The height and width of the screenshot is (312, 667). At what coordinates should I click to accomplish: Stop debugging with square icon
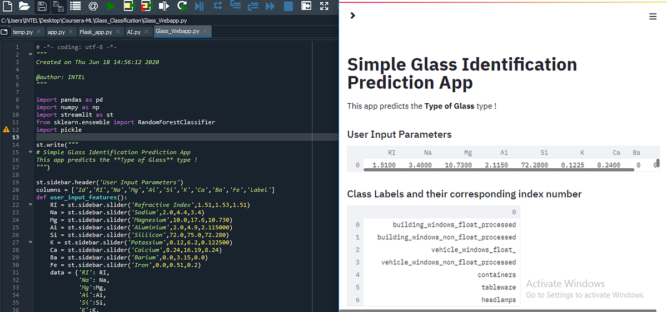(288, 6)
